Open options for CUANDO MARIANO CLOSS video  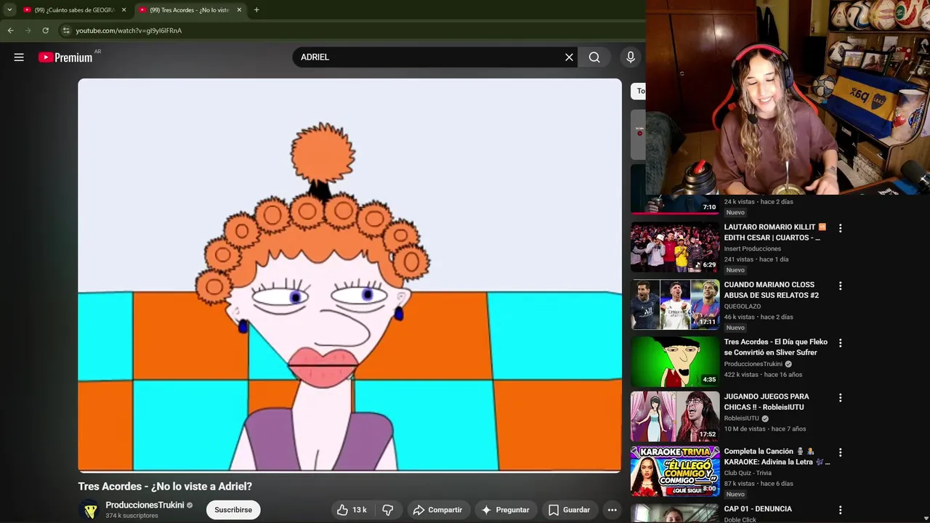[x=840, y=286]
